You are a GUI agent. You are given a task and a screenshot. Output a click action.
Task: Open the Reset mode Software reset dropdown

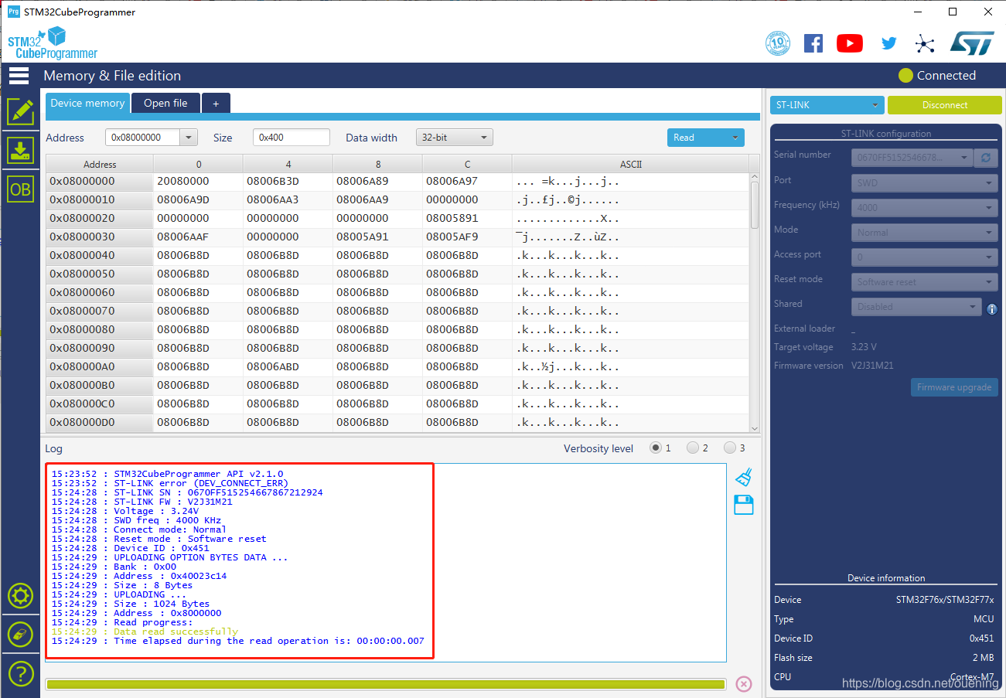[925, 282]
